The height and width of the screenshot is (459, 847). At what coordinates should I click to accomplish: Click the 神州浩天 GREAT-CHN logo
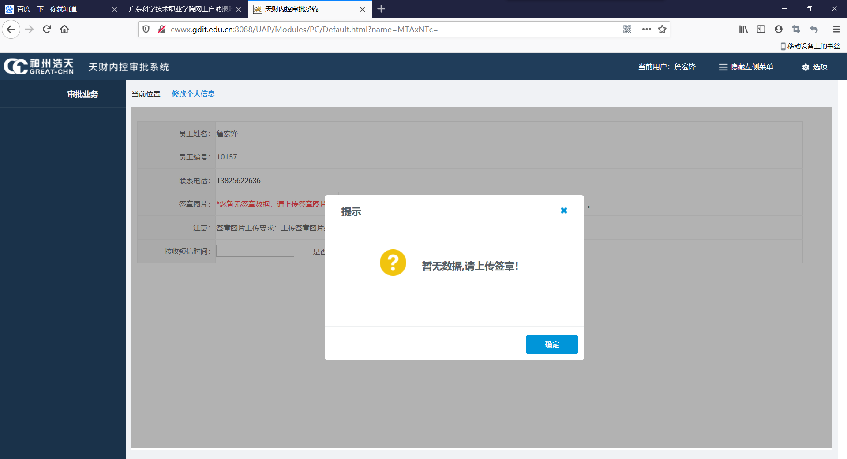39,67
